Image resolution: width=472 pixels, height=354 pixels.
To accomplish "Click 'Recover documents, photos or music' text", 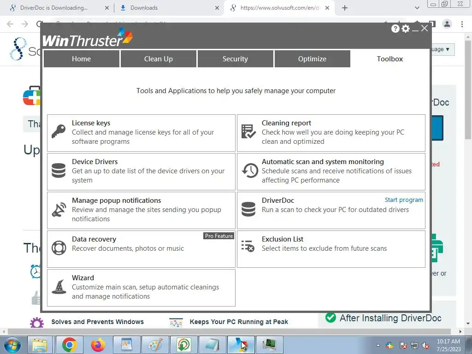I will pyautogui.click(x=128, y=248).
